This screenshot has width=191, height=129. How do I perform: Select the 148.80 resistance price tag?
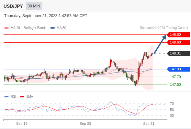pyautogui.click(x=178, y=35)
